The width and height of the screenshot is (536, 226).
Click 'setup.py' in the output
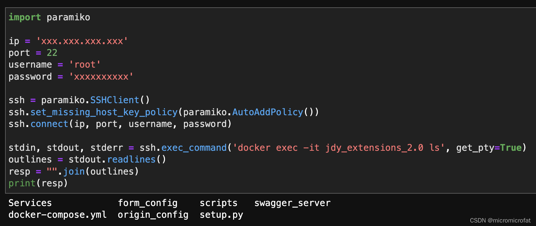[221, 215]
